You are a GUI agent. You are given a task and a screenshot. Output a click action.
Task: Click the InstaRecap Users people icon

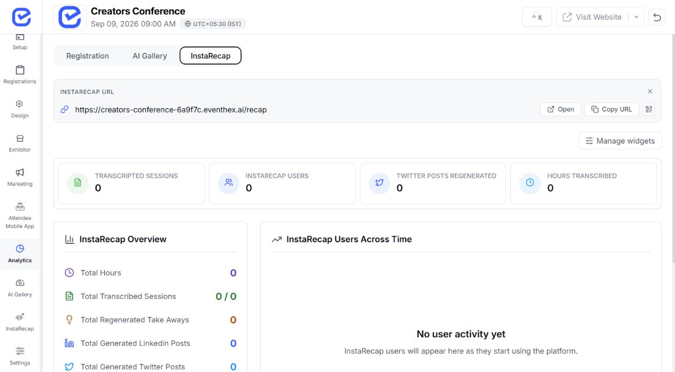click(229, 183)
